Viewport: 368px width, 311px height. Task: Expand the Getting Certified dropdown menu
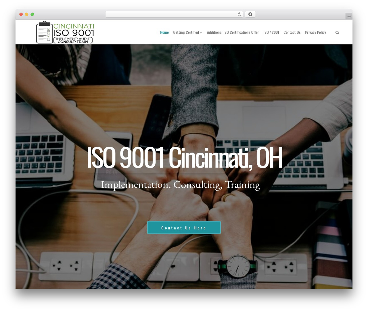188,32
